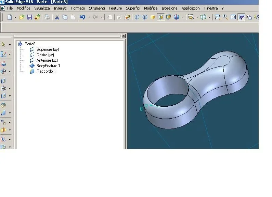Toggle shaded with visible edges display

161,17
